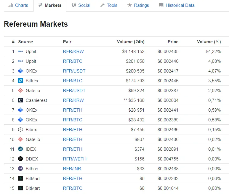
Task: Click the calendar icon beside Historical Data
Action: pyautogui.click(x=161, y=5)
